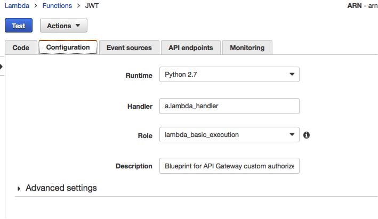The width and height of the screenshot is (378, 219).
Task: Click the ARN text at top right
Action: (361, 6)
